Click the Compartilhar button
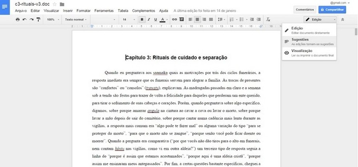This screenshot has height=167, width=358. click(x=333, y=10)
